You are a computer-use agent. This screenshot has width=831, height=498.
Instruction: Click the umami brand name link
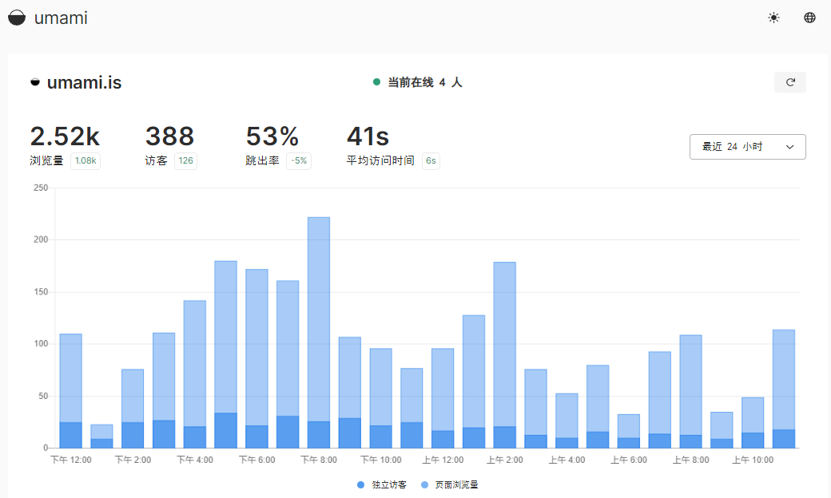pyautogui.click(x=61, y=18)
